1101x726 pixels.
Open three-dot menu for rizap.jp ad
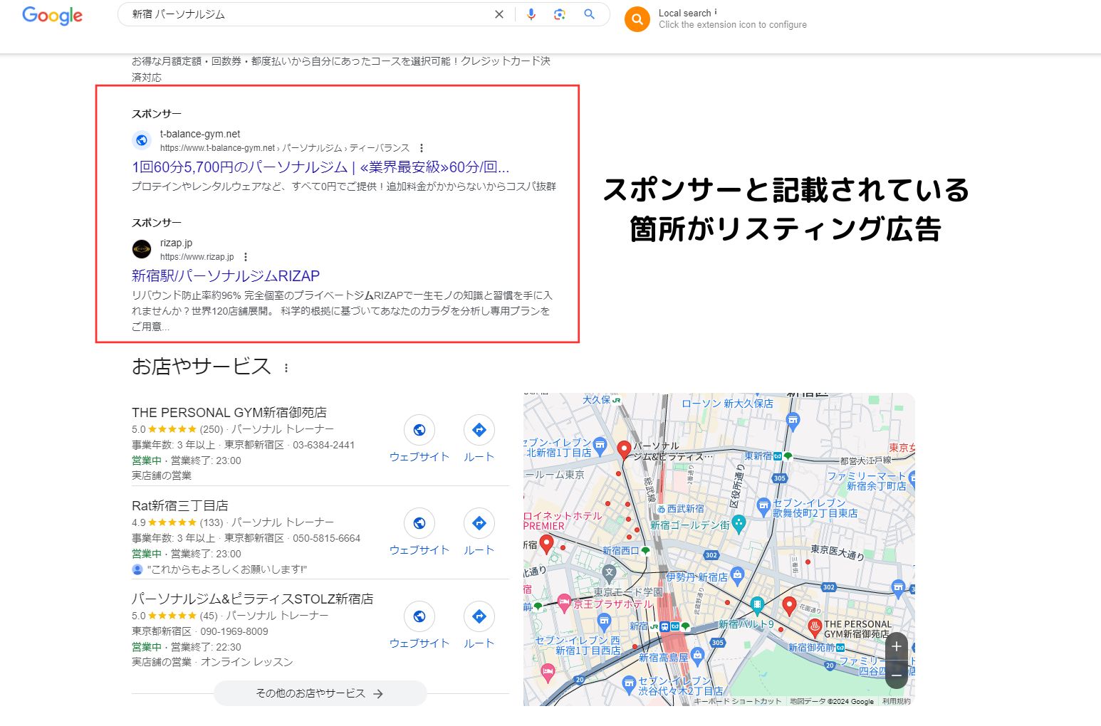(246, 257)
